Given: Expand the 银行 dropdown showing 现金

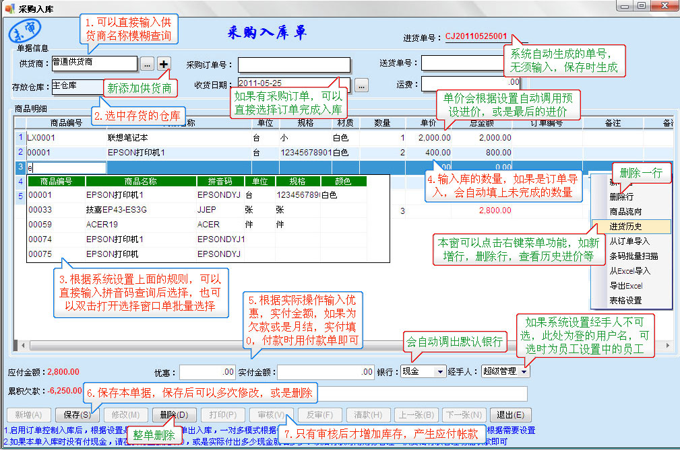Looking at the screenshot, I should [441, 371].
